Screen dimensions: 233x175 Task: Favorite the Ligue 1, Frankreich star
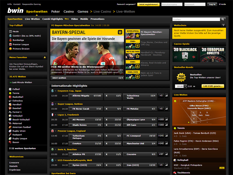[x=56, y=115]
